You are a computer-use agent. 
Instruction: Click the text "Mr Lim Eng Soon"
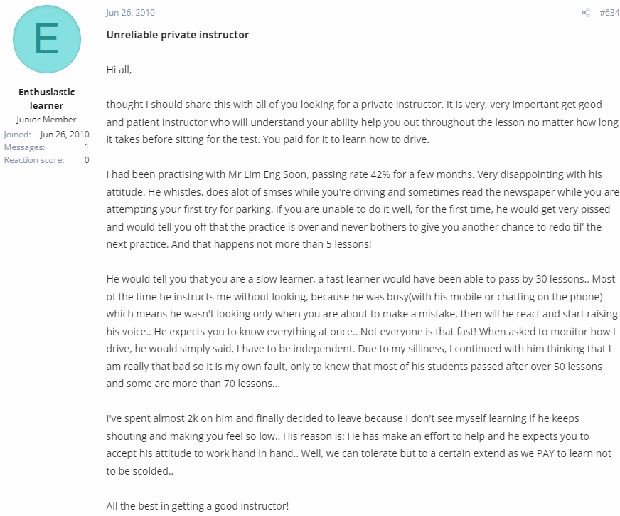click(x=267, y=174)
